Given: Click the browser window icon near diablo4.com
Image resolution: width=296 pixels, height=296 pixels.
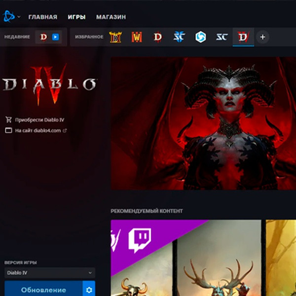Looking at the screenshot, I should [8, 130].
